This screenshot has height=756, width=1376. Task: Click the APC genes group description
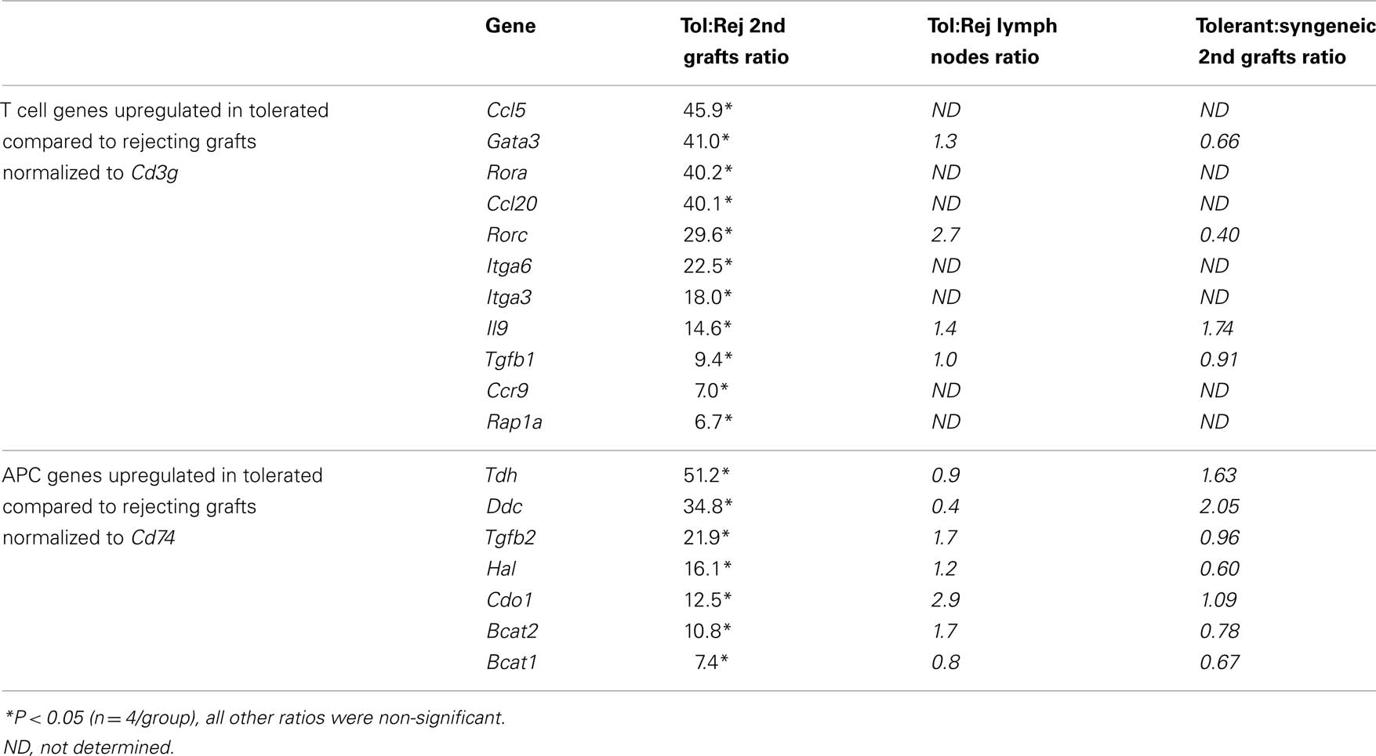point(162,507)
